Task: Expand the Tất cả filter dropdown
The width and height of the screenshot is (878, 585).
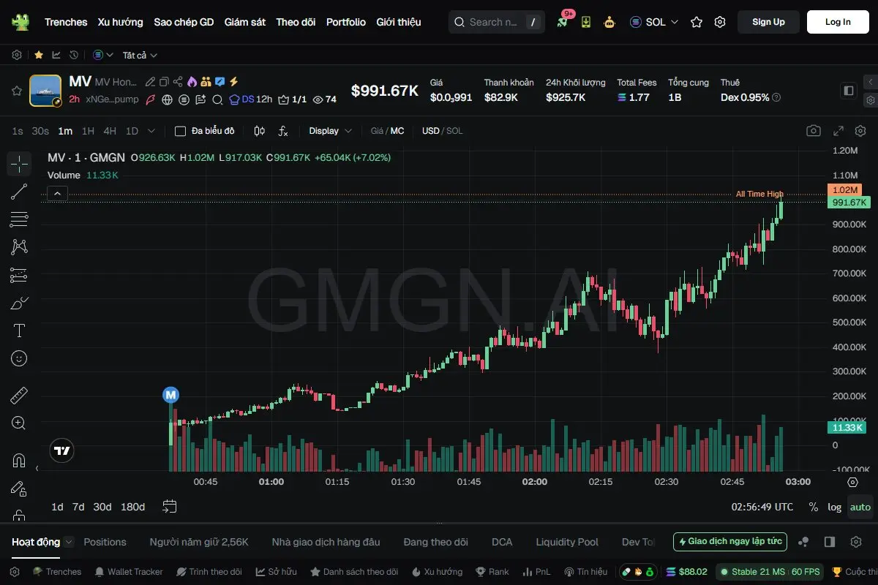Action: [140, 55]
